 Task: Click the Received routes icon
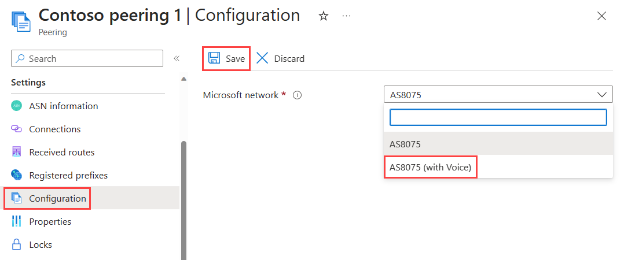[16, 152]
